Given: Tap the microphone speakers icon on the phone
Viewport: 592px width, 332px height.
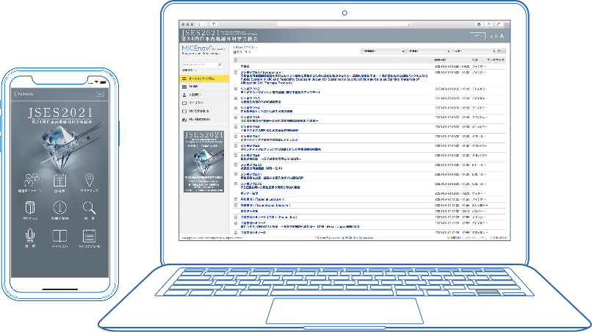Looking at the screenshot, I should coord(30,236).
